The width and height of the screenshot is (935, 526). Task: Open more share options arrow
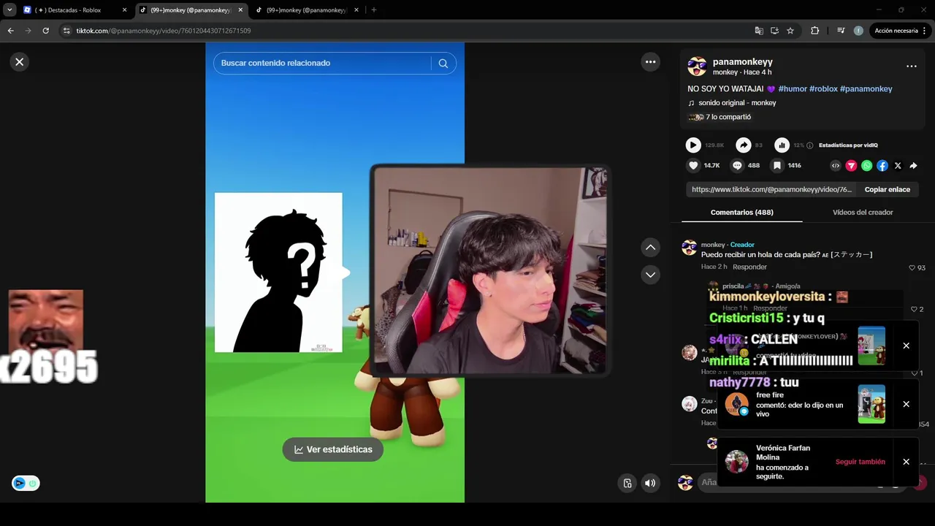[913, 166]
